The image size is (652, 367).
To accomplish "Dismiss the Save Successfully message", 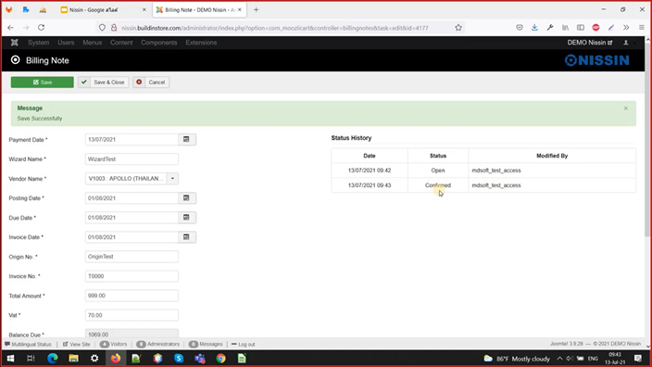I will point(626,108).
